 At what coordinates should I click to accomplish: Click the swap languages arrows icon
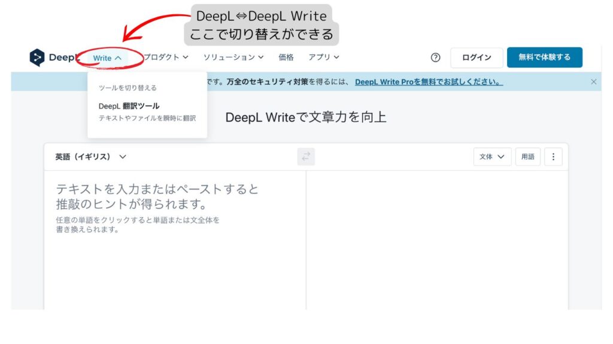pos(306,157)
